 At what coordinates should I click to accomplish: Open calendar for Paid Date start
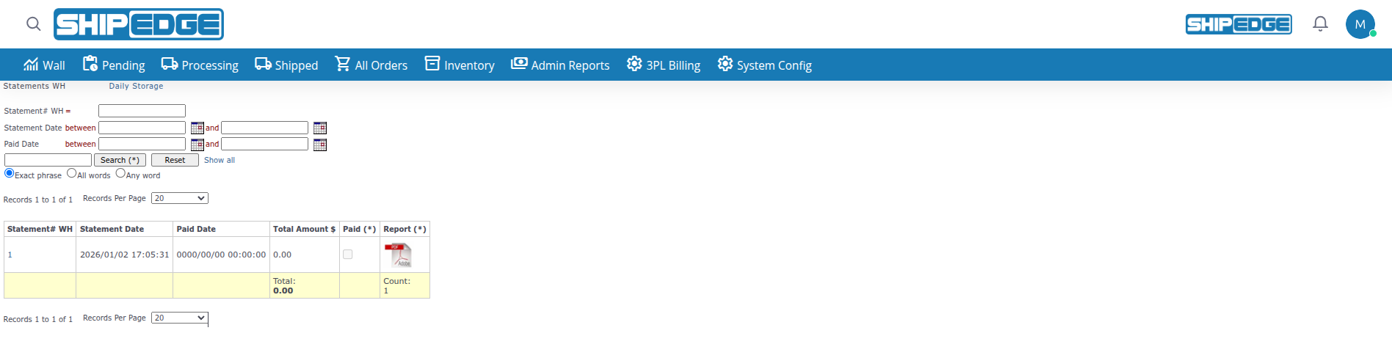[x=197, y=145]
